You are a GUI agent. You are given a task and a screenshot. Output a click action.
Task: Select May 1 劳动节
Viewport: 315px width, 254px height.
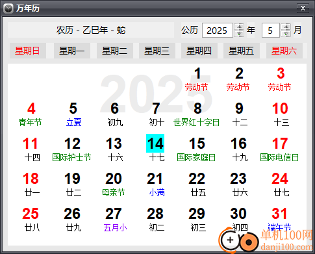coord(197,79)
